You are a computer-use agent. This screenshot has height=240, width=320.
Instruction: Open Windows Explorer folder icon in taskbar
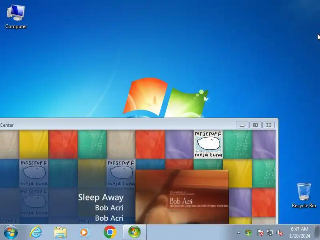(60, 232)
